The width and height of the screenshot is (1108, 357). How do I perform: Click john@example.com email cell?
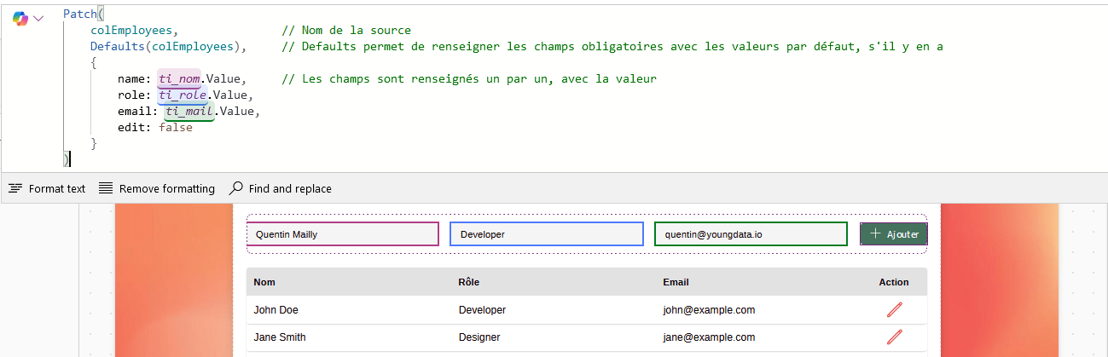[x=709, y=310]
